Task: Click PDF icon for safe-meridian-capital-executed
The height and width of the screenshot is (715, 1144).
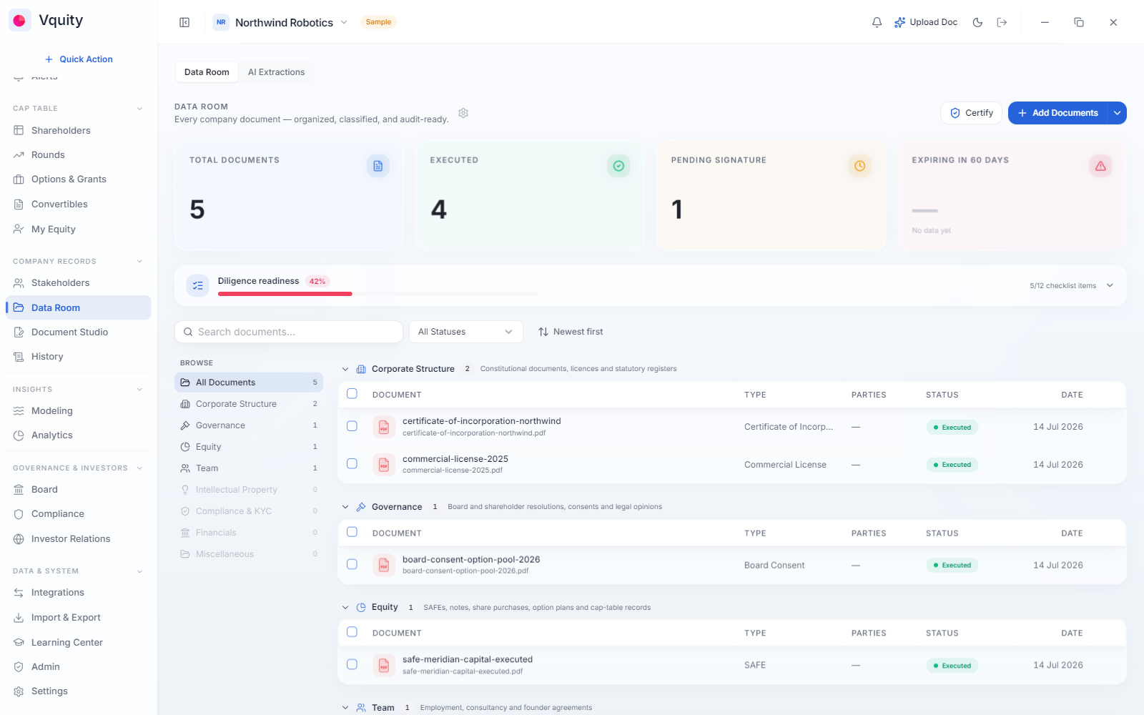Action: tap(384, 665)
